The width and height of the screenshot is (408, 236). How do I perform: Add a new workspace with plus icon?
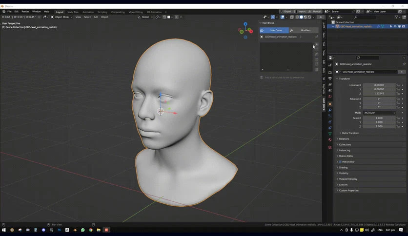[166, 12]
